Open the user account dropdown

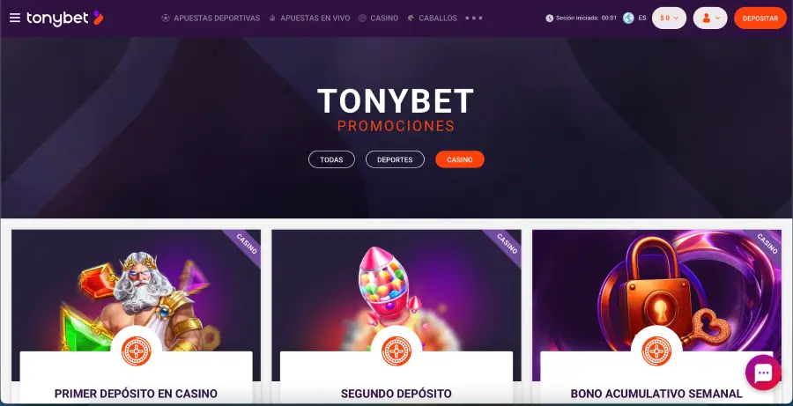click(710, 18)
